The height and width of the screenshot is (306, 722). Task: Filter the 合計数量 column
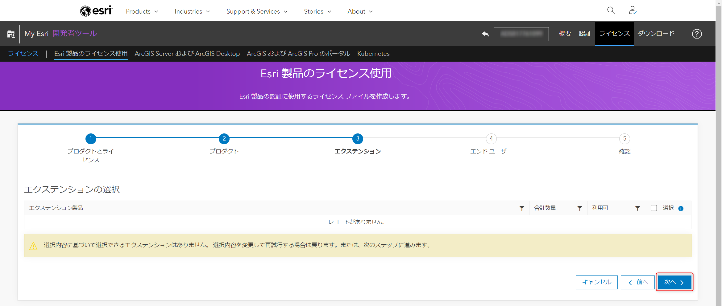point(580,208)
